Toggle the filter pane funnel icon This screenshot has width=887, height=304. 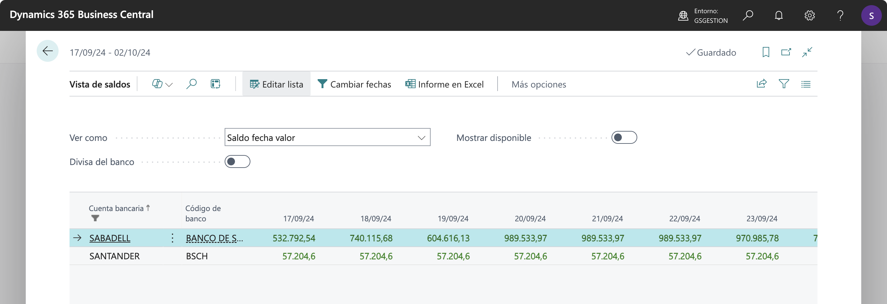[x=784, y=84]
